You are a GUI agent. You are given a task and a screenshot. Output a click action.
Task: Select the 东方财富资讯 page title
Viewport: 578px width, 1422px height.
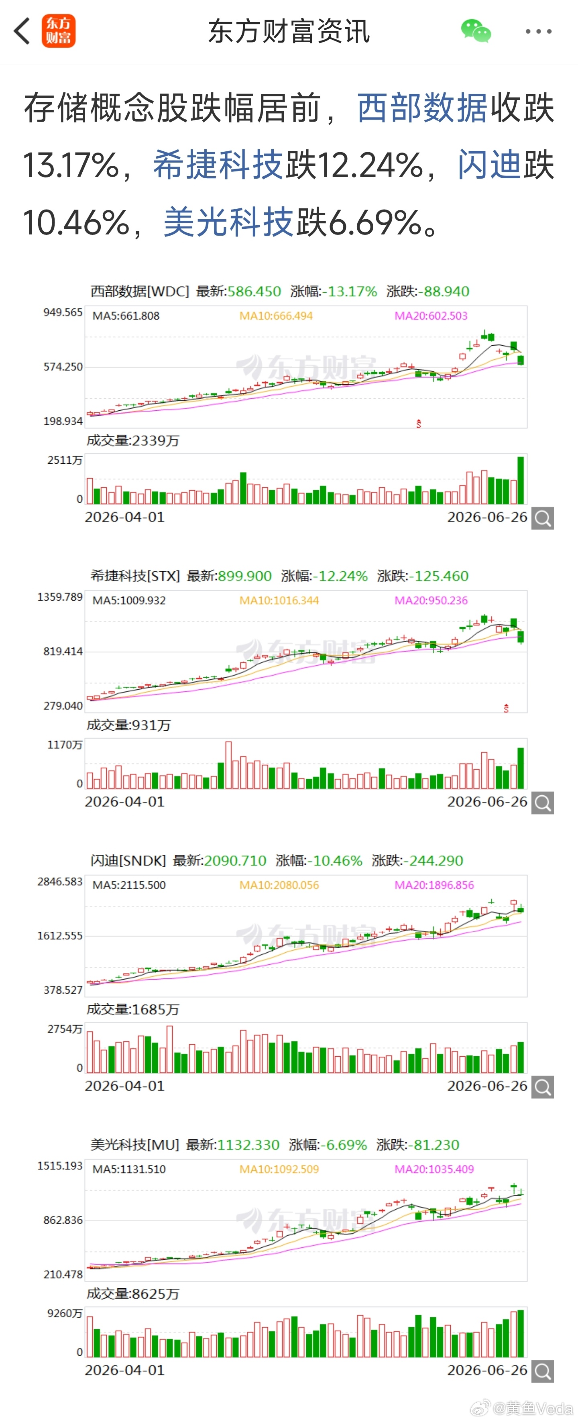tap(289, 31)
